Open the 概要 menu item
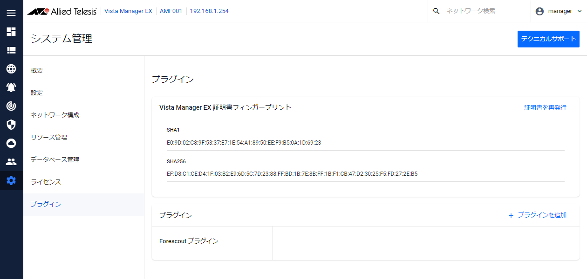The image size is (587, 279). point(84,71)
